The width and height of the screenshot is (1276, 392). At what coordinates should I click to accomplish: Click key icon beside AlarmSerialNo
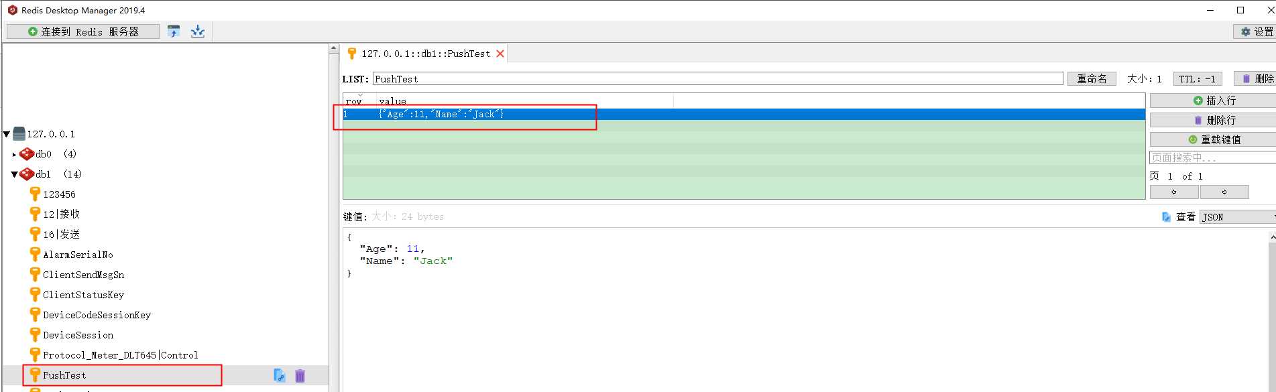click(35, 255)
